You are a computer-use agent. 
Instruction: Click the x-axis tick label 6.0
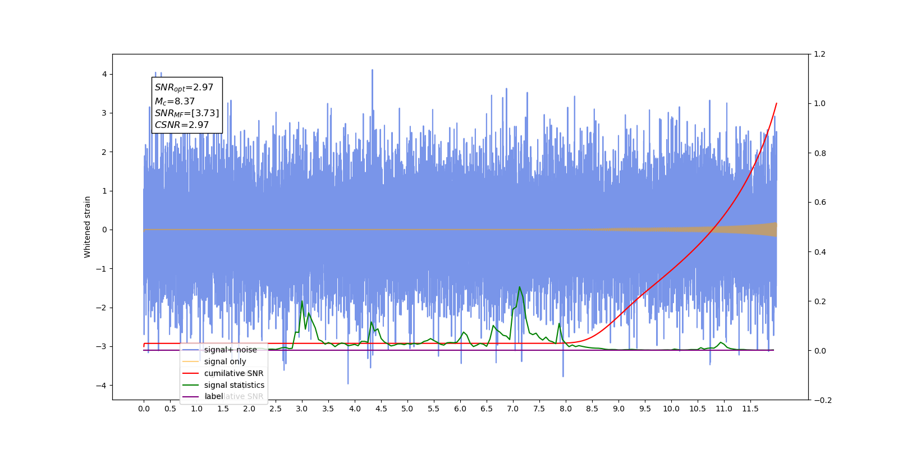460,409
